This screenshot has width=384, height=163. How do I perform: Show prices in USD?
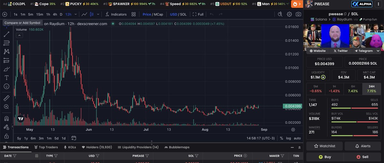[x=173, y=14]
